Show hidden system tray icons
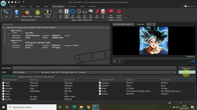197x110 pixels. coord(171,107)
